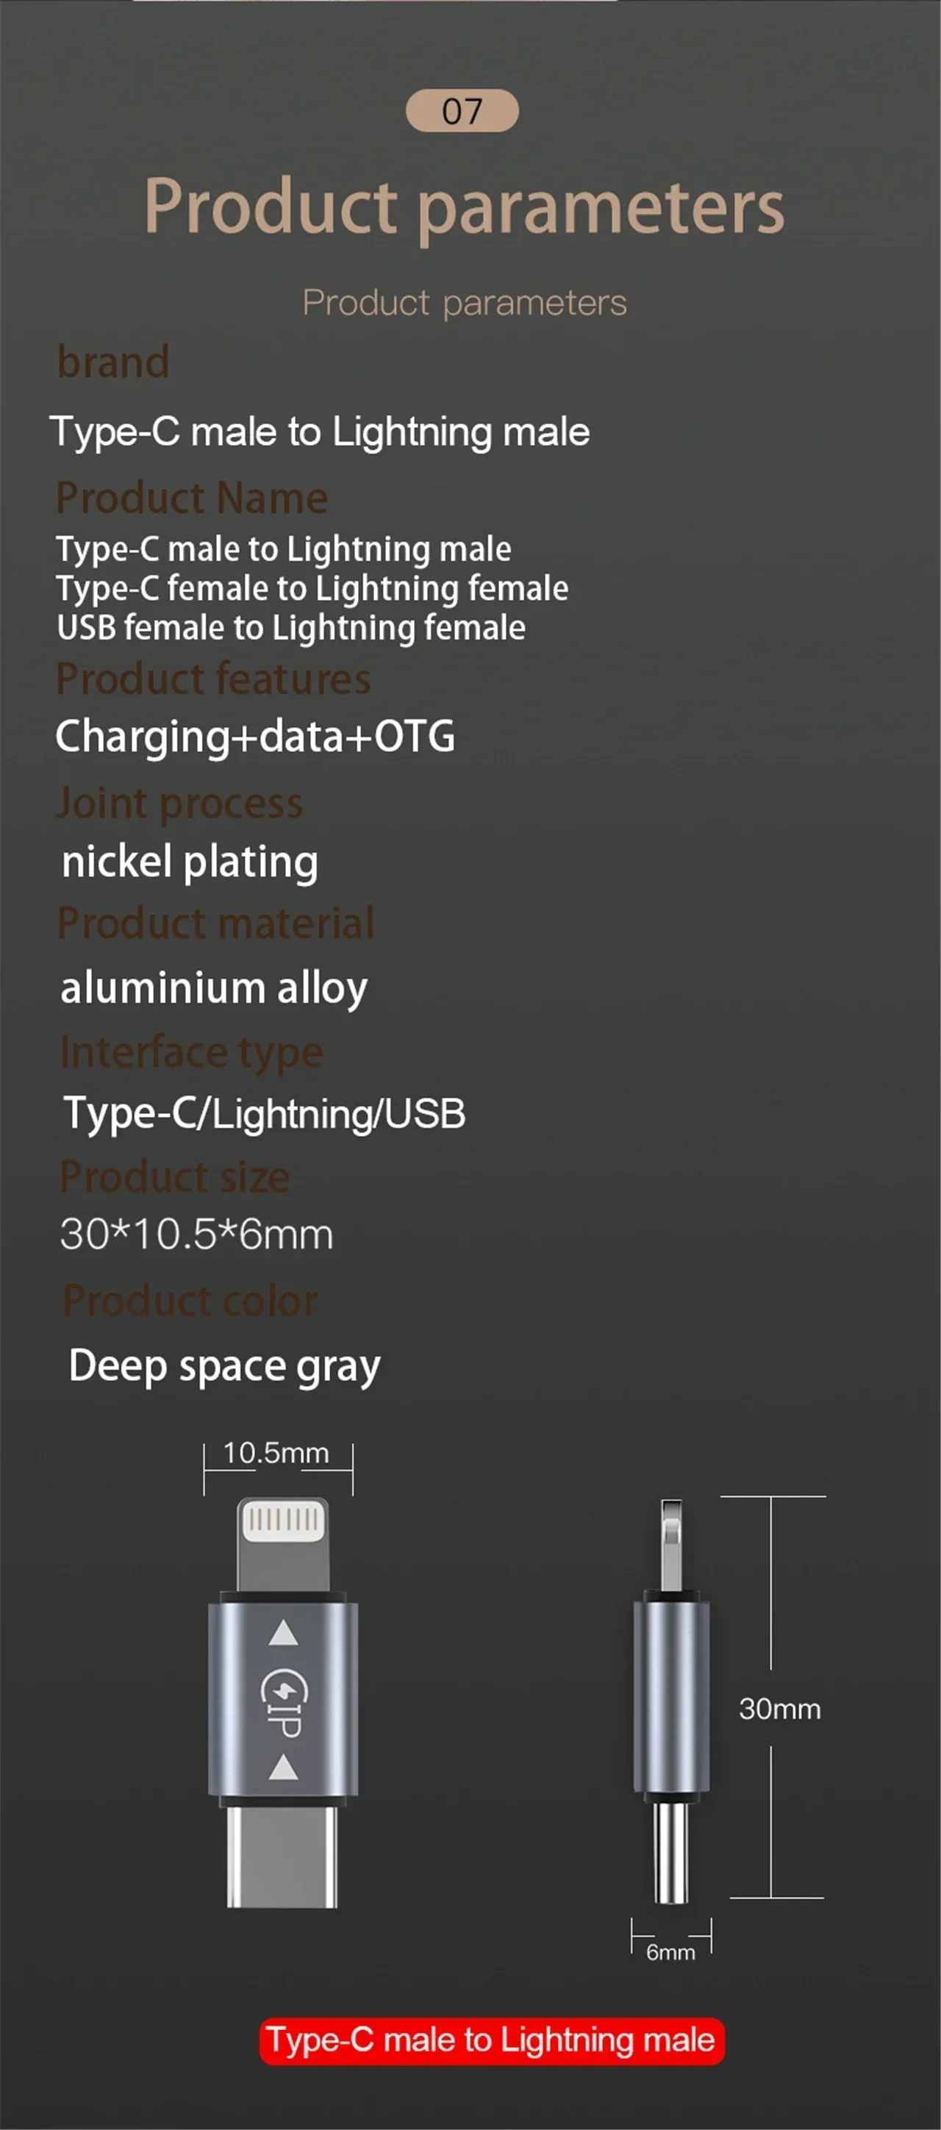Click the lightning bolt IP logo
This screenshot has width=941, height=2130.
[x=284, y=1700]
